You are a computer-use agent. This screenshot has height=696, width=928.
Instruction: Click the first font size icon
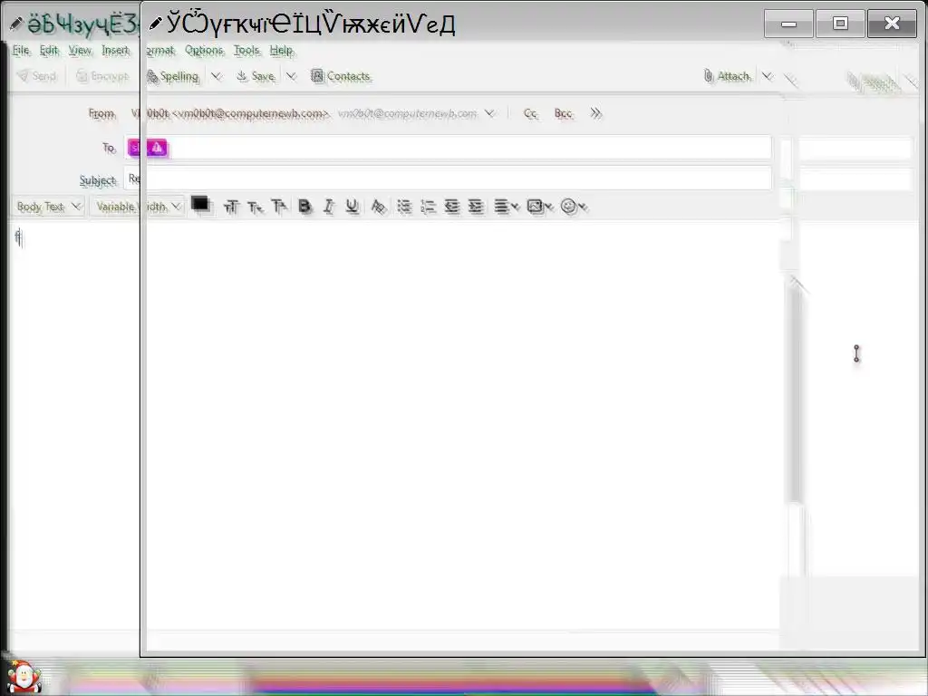pyautogui.click(x=231, y=207)
